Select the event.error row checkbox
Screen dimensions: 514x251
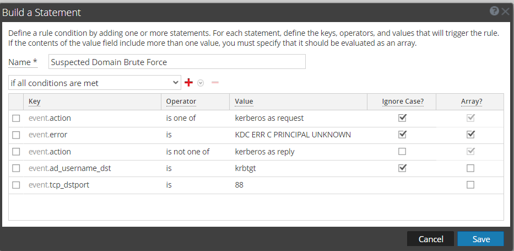[16, 135]
